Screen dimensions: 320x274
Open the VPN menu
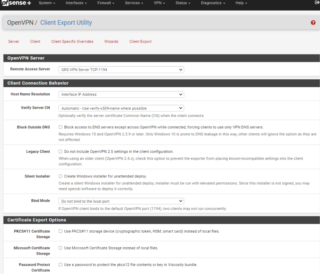coord(159,3)
